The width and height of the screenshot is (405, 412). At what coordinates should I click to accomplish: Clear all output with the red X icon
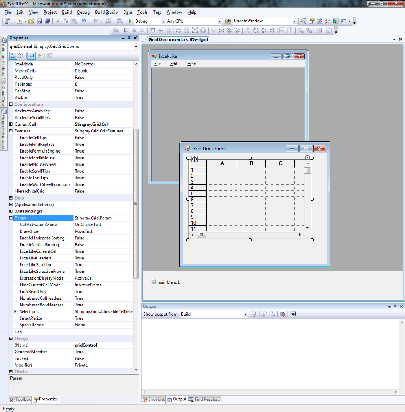pyautogui.click(x=283, y=314)
